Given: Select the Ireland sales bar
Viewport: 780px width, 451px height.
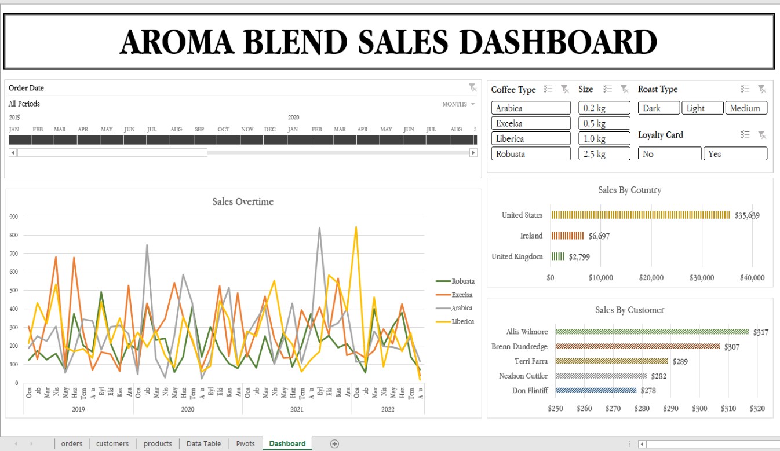Looking at the screenshot, I should [x=568, y=236].
